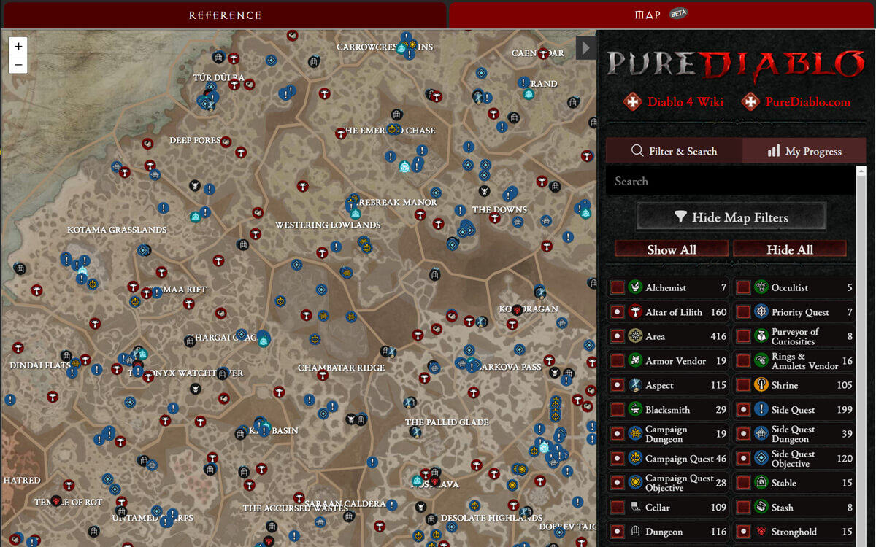Select the dungeon marker left of Desolate Highlands
Screen dimensions: 876x547
[x=431, y=519]
